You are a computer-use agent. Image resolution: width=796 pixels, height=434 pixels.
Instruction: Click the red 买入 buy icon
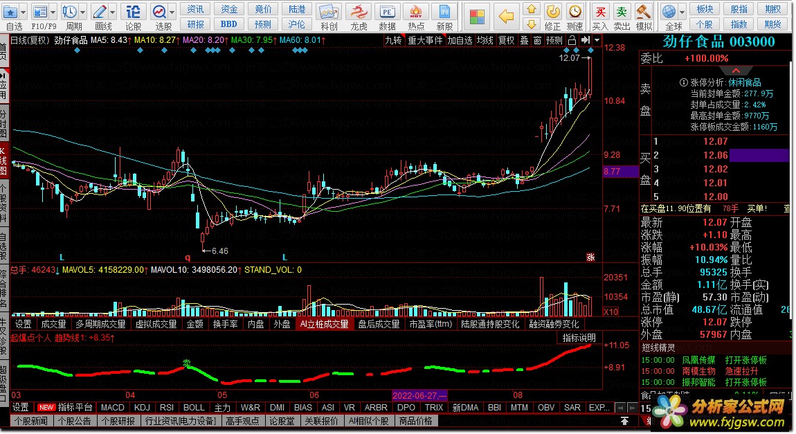[x=600, y=12]
